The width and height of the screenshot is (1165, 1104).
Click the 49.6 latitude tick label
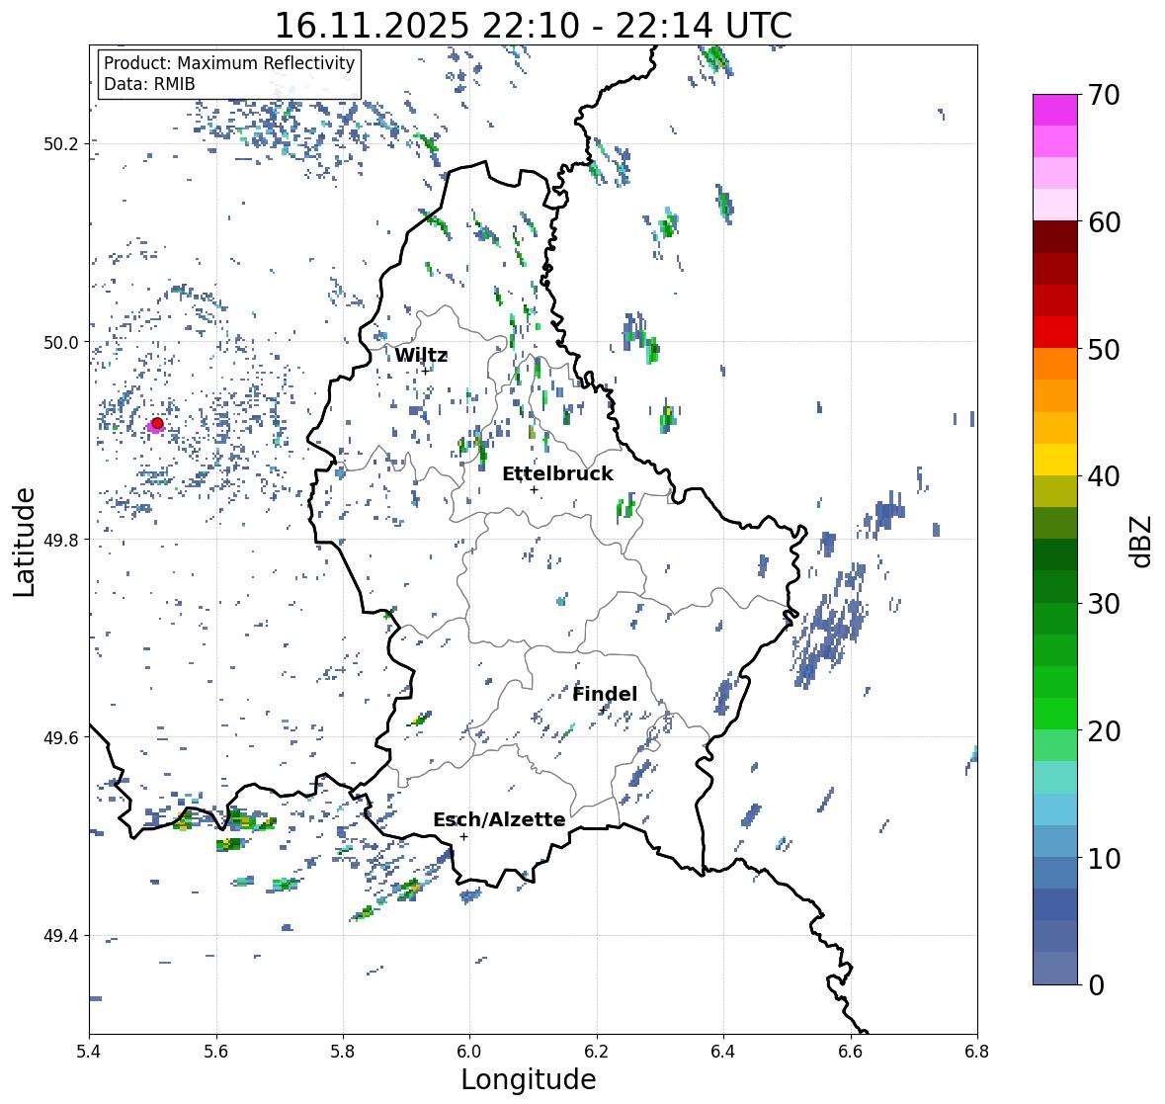[61, 737]
